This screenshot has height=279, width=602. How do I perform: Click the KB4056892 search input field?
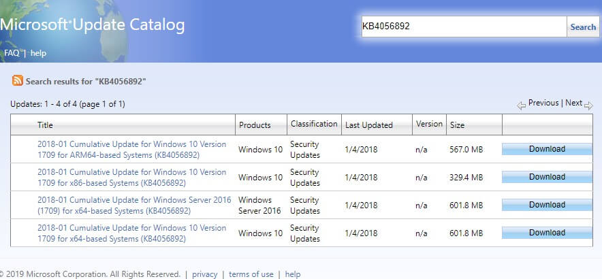click(x=464, y=27)
